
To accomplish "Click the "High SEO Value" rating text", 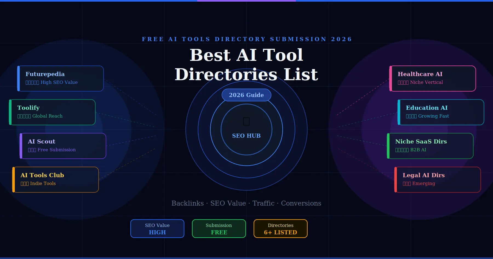I will [x=59, y=82].
